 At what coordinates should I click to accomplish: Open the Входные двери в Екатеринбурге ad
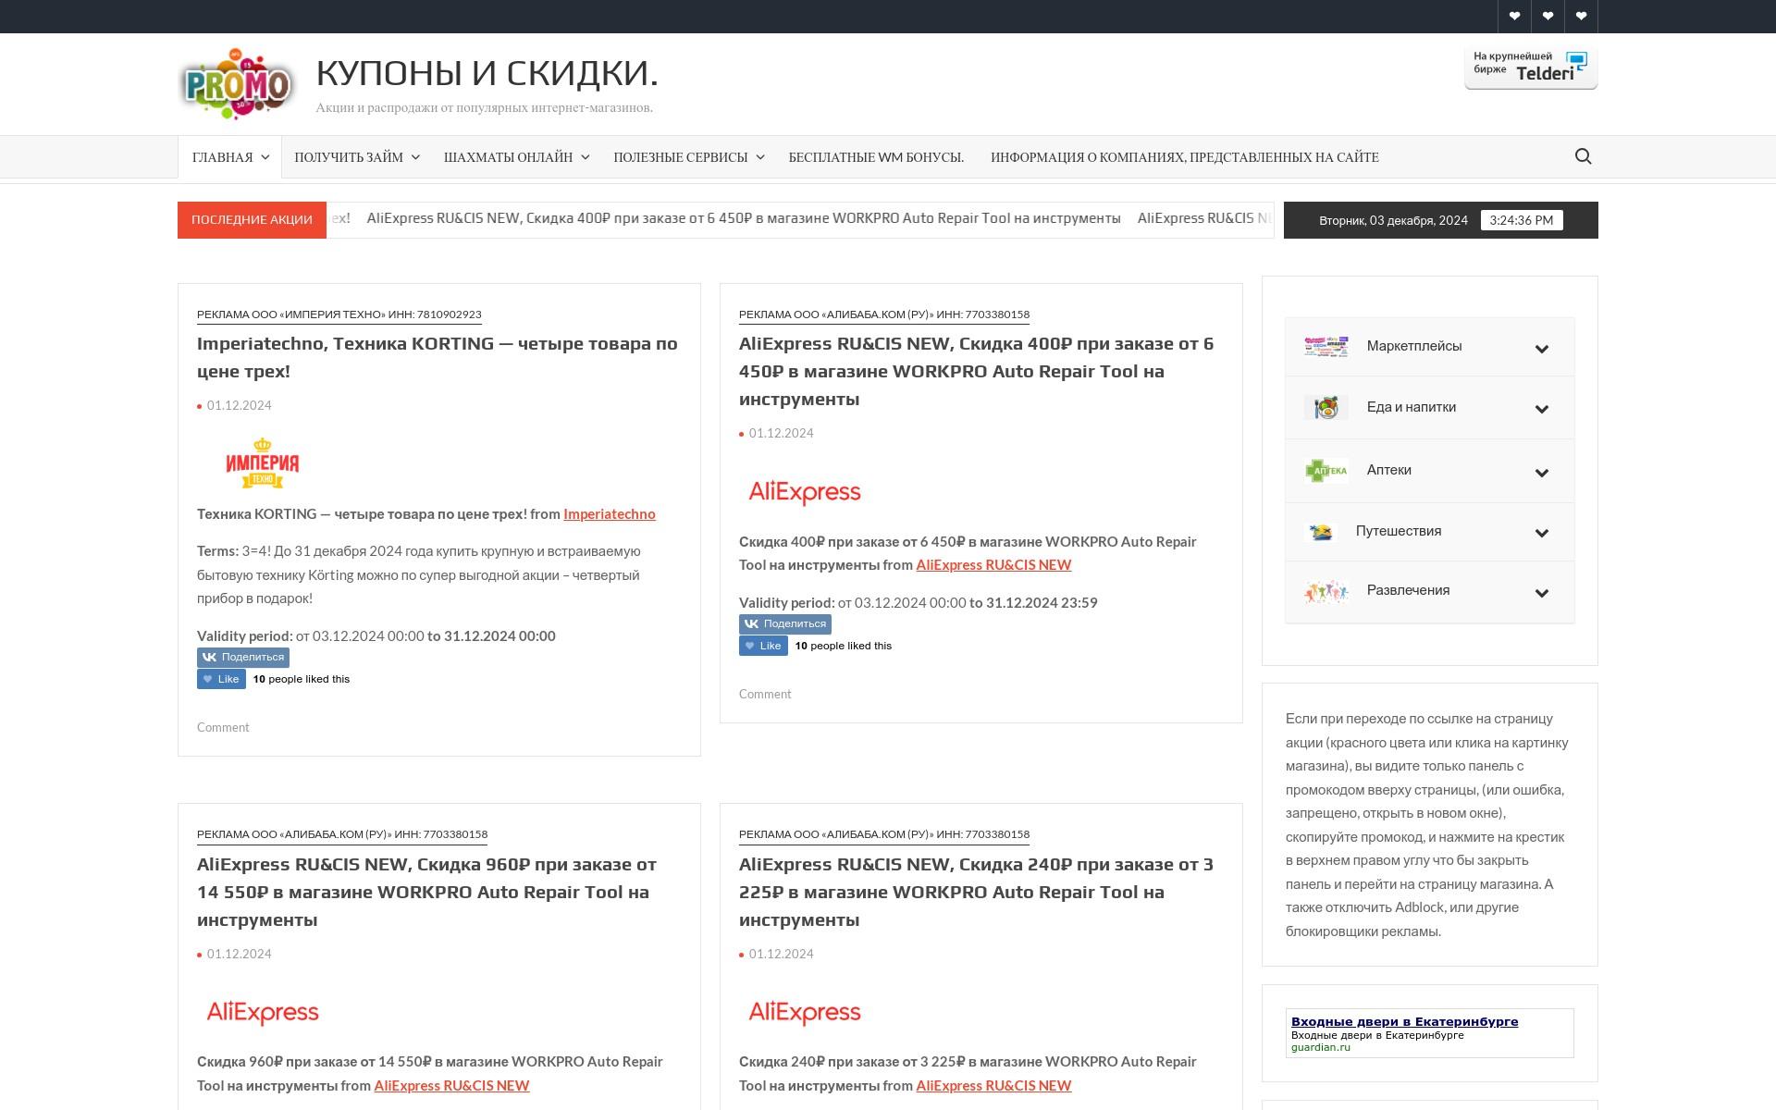coord(1403,1022)
